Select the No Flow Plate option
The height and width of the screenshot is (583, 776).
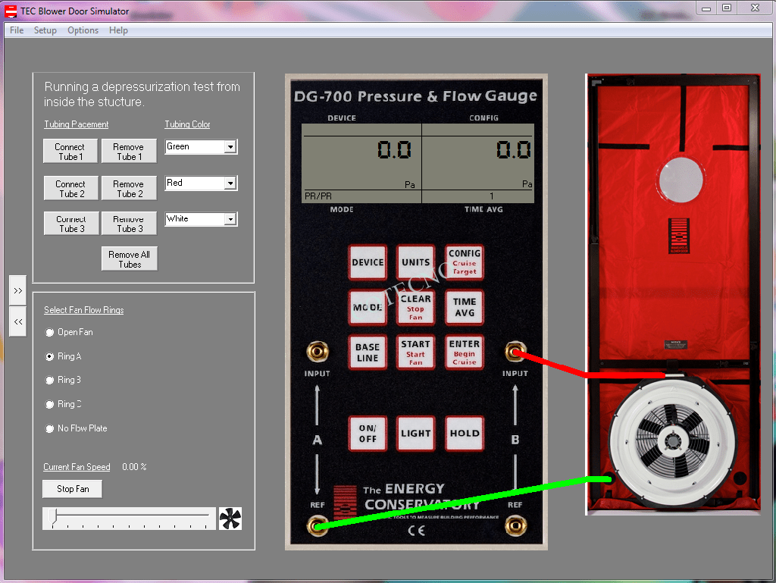50,428
